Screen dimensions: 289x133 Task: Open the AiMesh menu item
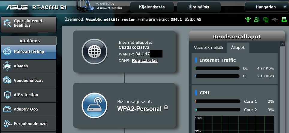[28, 66]
